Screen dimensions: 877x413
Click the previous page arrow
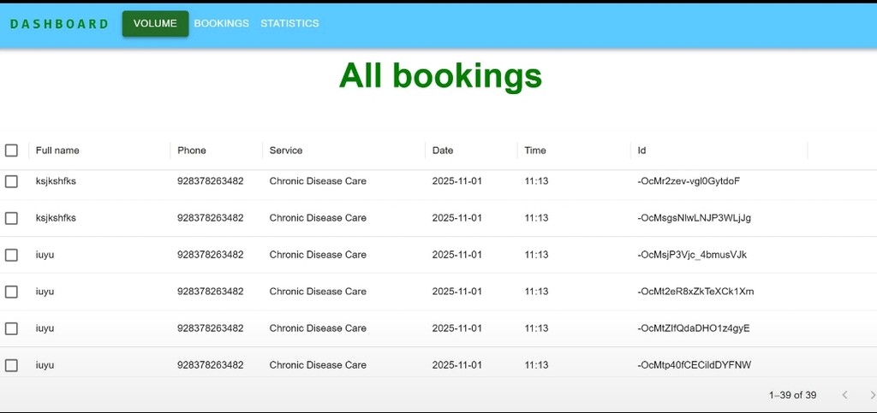pos(844,395)
